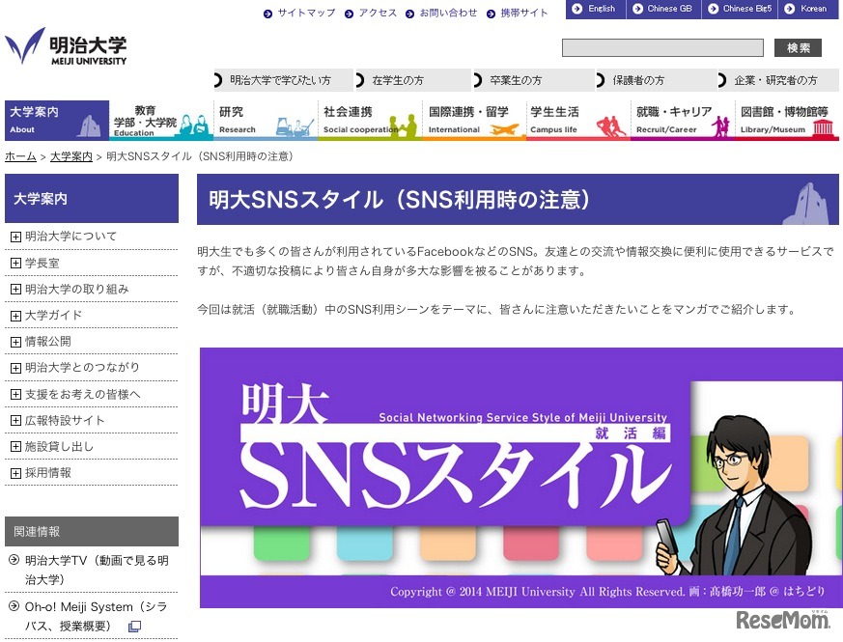
Task: Click the 明大SNSスタイル manga banner
Action: pos(521,477)
